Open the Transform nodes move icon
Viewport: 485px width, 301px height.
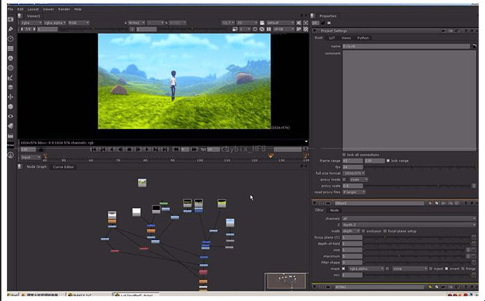pyautogui.click(x=10, y=96)
